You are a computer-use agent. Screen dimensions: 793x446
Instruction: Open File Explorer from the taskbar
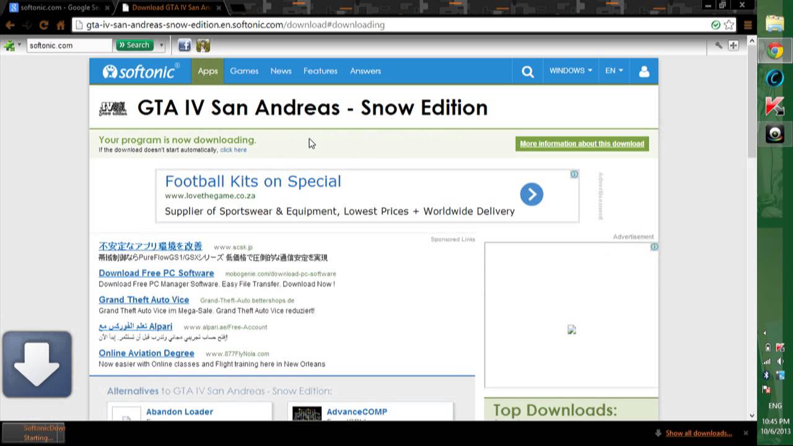(775, 24)
